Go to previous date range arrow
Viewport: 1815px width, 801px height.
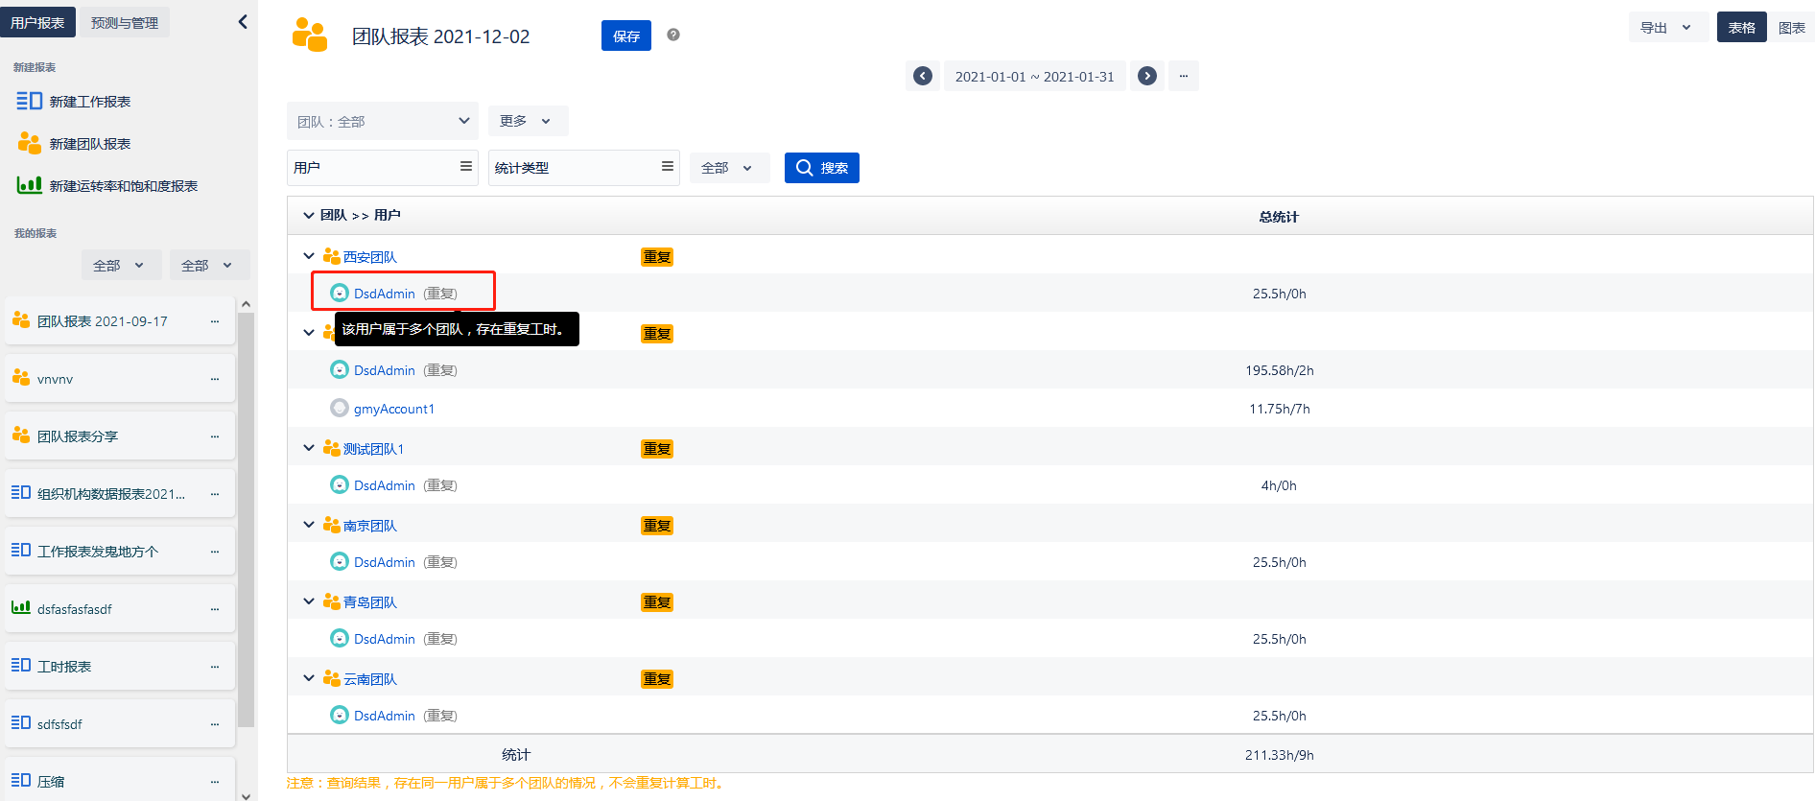tap(922, 76)
